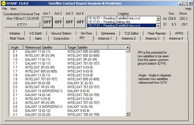Image resolution: width=194 pixels, height=125 pixels.
Task: Open the Ground Station tab
Action: click(x=61, y=33)
